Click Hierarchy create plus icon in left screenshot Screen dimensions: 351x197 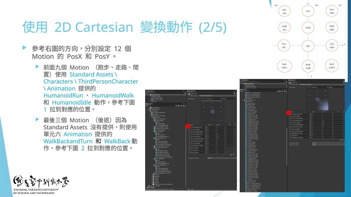click(x=147, y=93)
